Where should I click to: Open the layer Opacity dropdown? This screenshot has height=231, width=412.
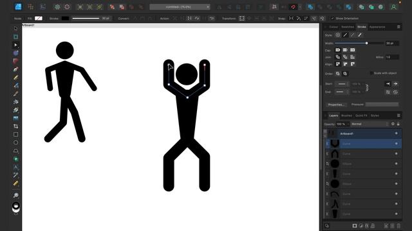(x=348, y=124)
